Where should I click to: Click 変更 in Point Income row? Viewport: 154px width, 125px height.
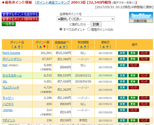tap(123, 53)
